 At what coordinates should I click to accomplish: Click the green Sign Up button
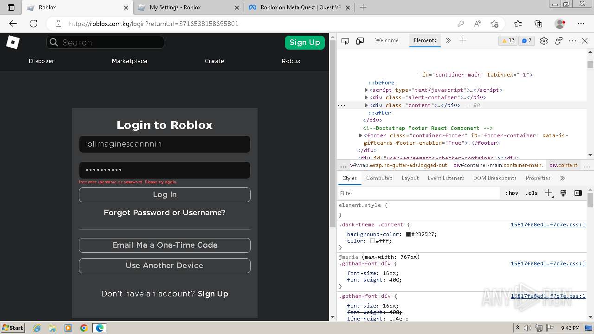305,42
